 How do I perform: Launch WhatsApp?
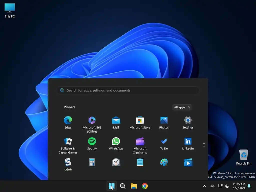(116, 144)
